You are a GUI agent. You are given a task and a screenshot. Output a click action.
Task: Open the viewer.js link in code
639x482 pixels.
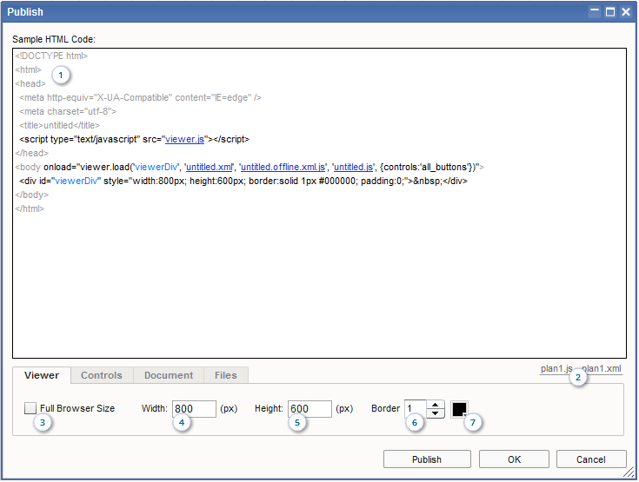(184, 139)
